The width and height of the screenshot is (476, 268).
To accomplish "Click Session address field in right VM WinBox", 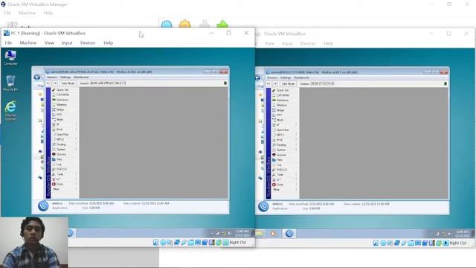I will click(x=322, y=83).
